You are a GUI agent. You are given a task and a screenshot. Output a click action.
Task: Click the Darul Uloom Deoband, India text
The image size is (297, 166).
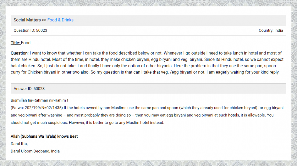click(35, 151)
